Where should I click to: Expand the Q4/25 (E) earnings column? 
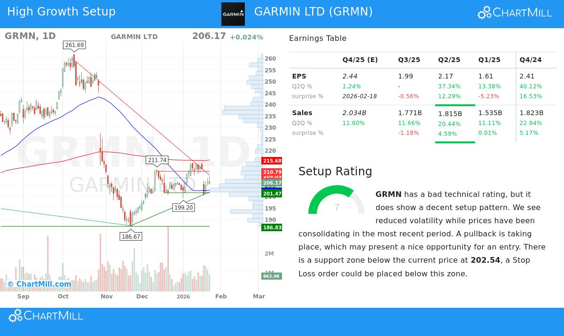coord(360,60)
